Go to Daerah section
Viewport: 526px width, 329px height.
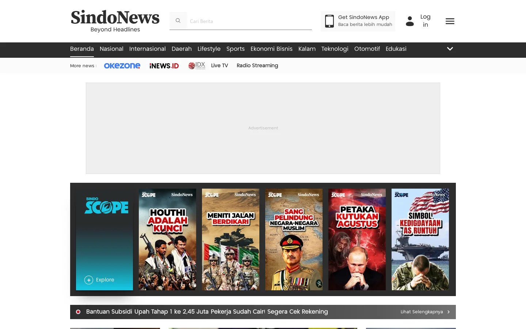click(182, 49)
